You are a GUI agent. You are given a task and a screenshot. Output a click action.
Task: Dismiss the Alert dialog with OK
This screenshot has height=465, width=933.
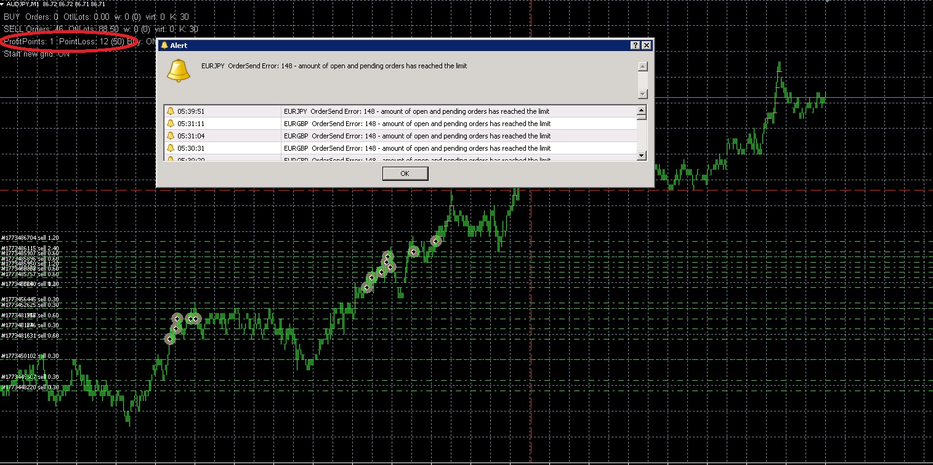point(405,173)
